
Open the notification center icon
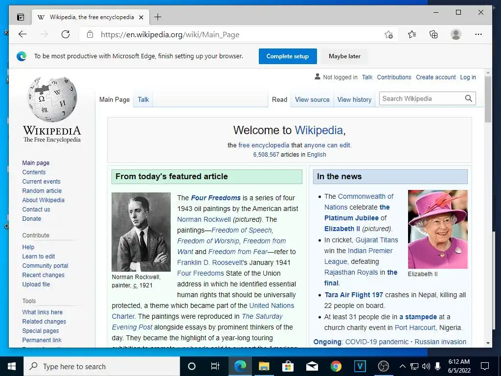pyautogui.click(x=485, y=366)
